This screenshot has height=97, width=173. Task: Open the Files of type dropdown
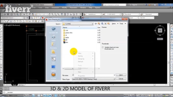tap(114, 79)
